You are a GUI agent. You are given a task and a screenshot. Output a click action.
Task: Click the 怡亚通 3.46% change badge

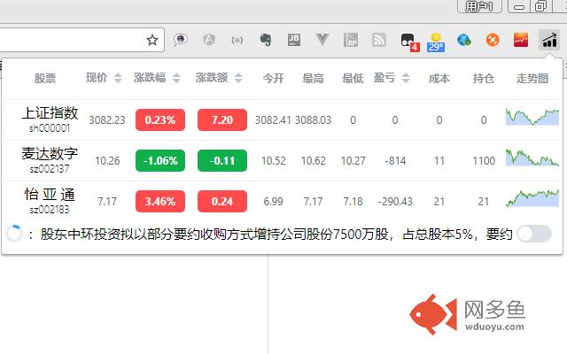(x=160, y=201)
